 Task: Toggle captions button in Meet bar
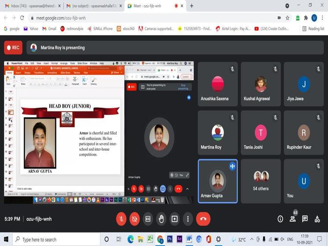(148, 219)
